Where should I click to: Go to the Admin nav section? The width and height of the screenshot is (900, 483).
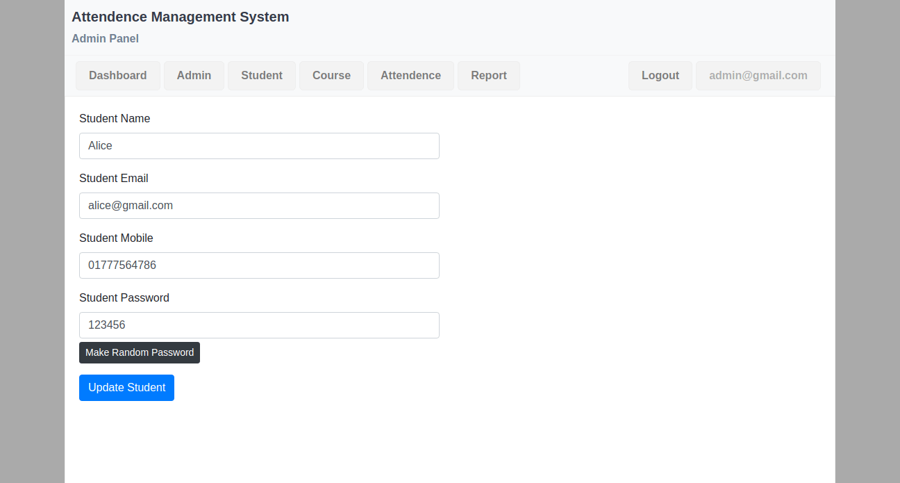pyautogui.click(x=194, y=76)
